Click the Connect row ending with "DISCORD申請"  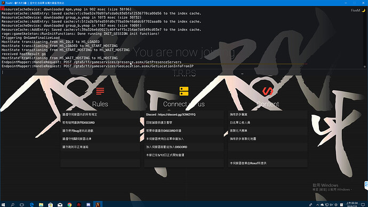184,131
